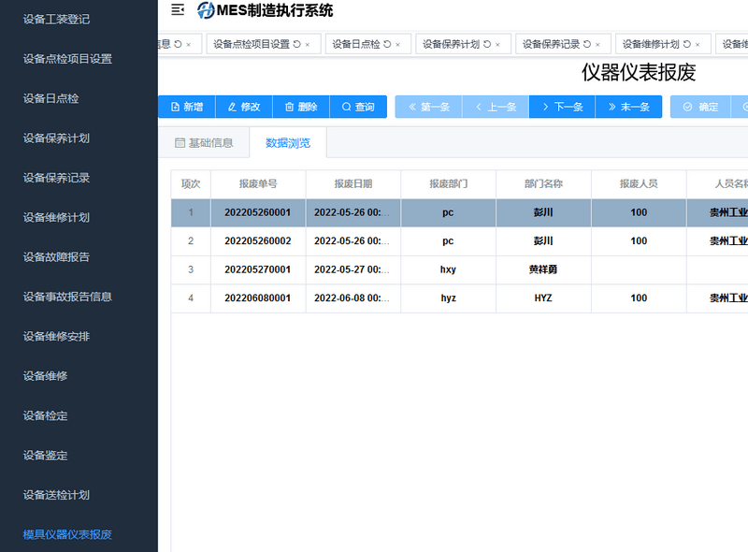
Task: Close the 设备点检项目设置 tab
Action: point(308,44)
